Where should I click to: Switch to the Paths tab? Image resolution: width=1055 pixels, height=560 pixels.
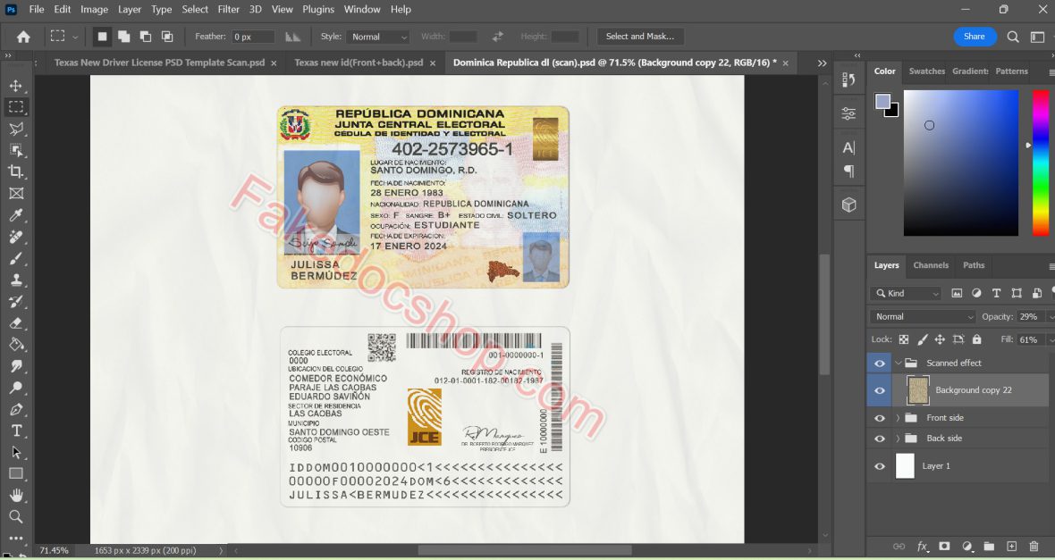click(974, 265)
